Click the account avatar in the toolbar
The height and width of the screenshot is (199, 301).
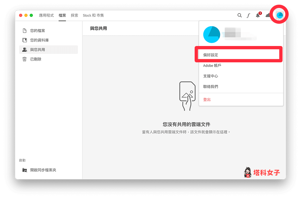pos(280,15)
